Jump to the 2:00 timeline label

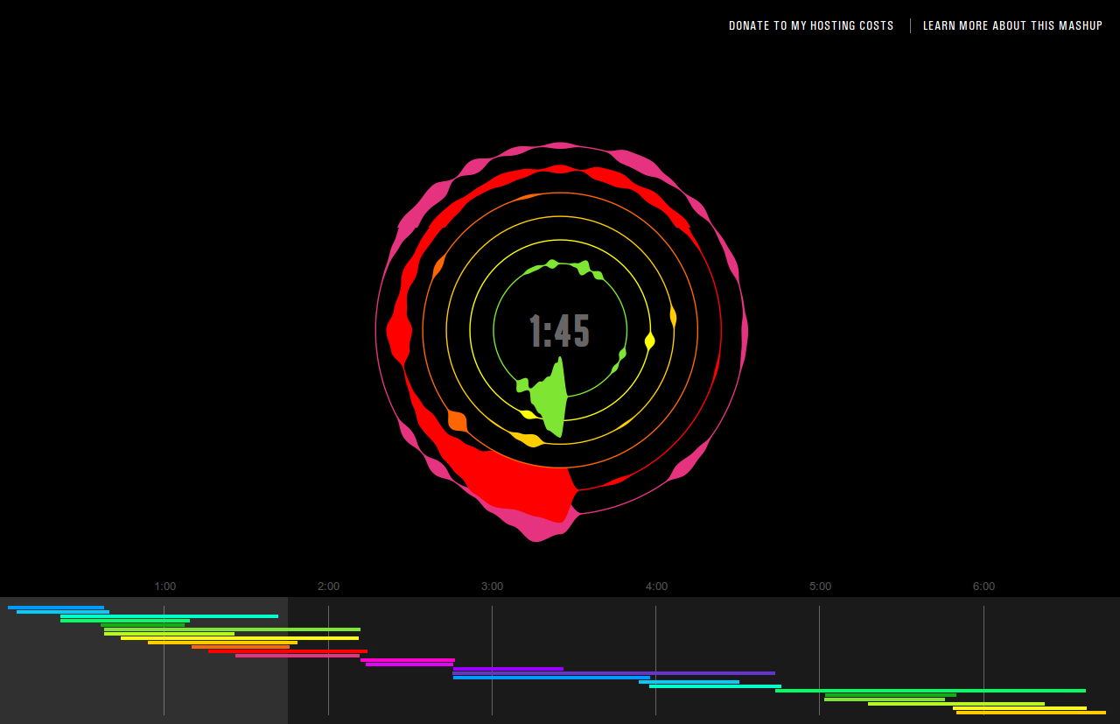tap(328, 587)
